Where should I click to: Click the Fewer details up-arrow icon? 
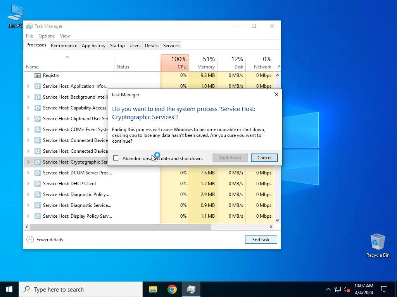(x=30, y=240)
